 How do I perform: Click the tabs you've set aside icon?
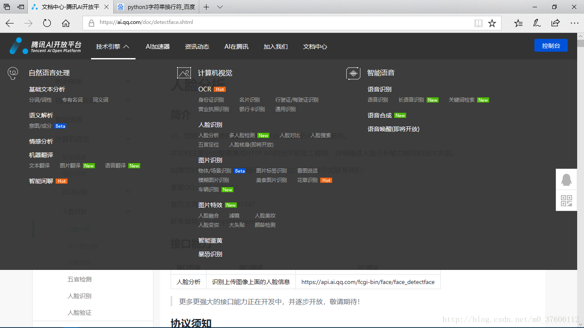click(x=7, y=7)
